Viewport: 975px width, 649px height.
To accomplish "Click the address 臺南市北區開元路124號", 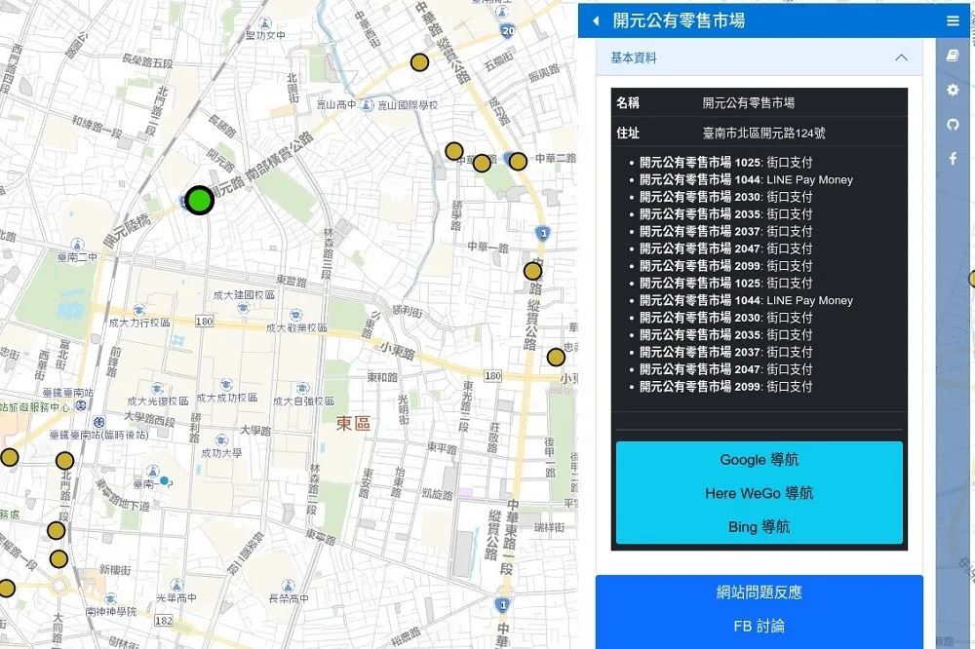I will click(764, 134).
